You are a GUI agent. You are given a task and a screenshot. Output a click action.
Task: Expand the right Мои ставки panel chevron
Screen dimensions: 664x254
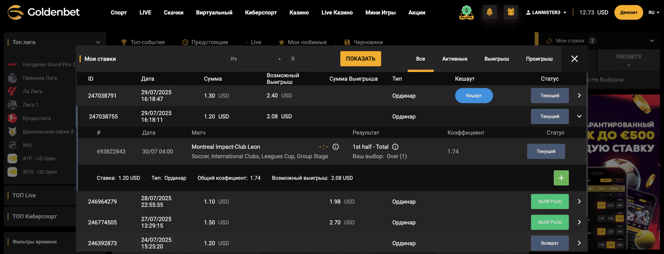pos(652,41)
